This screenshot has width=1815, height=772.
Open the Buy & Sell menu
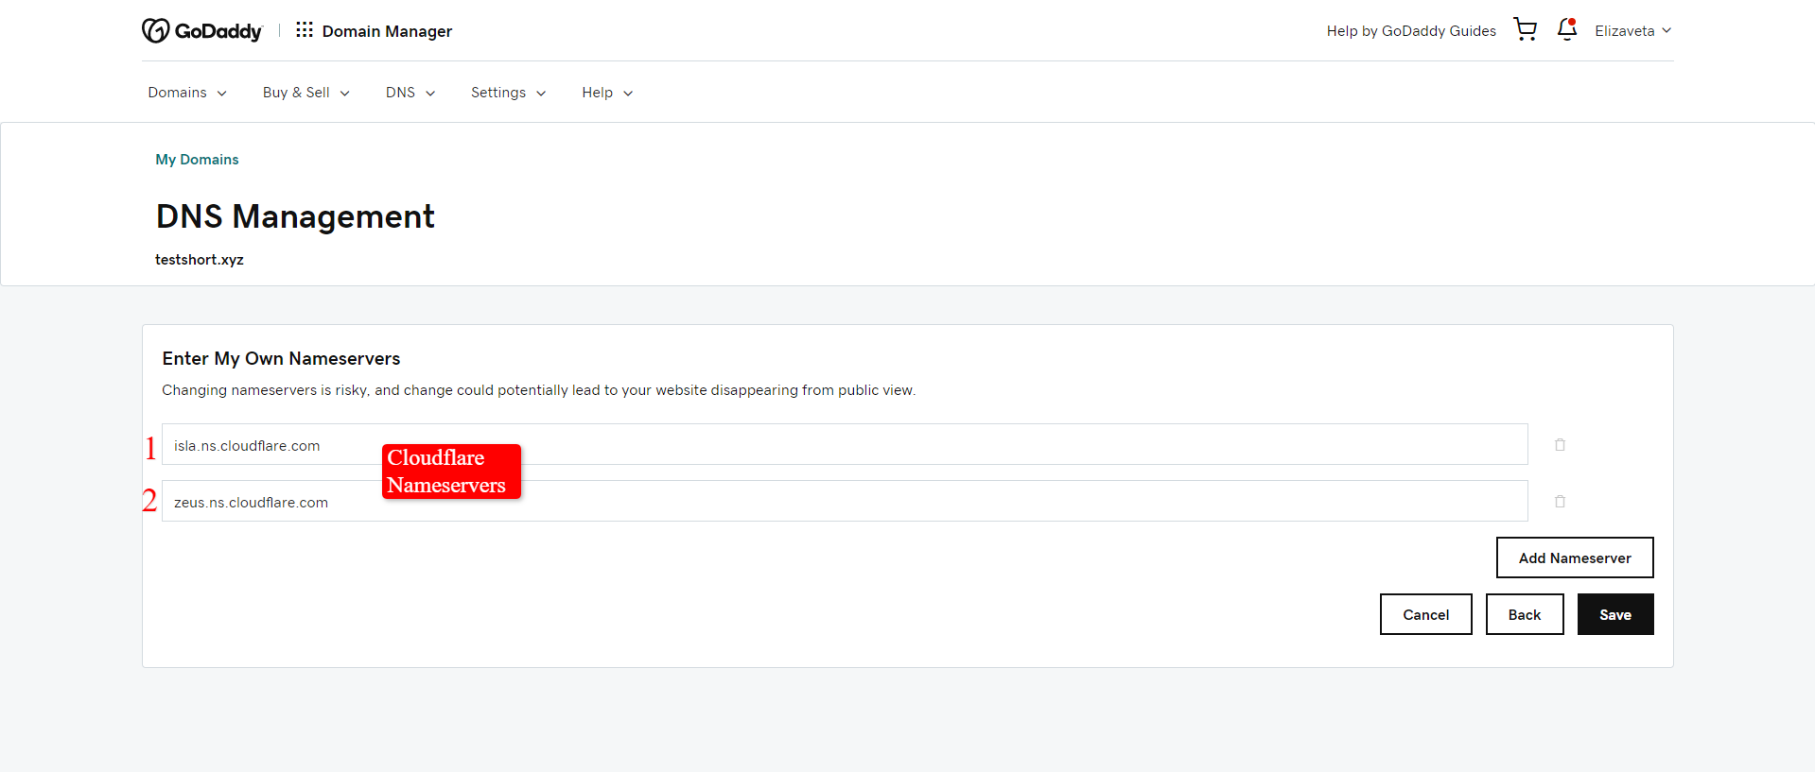(306, 93)
